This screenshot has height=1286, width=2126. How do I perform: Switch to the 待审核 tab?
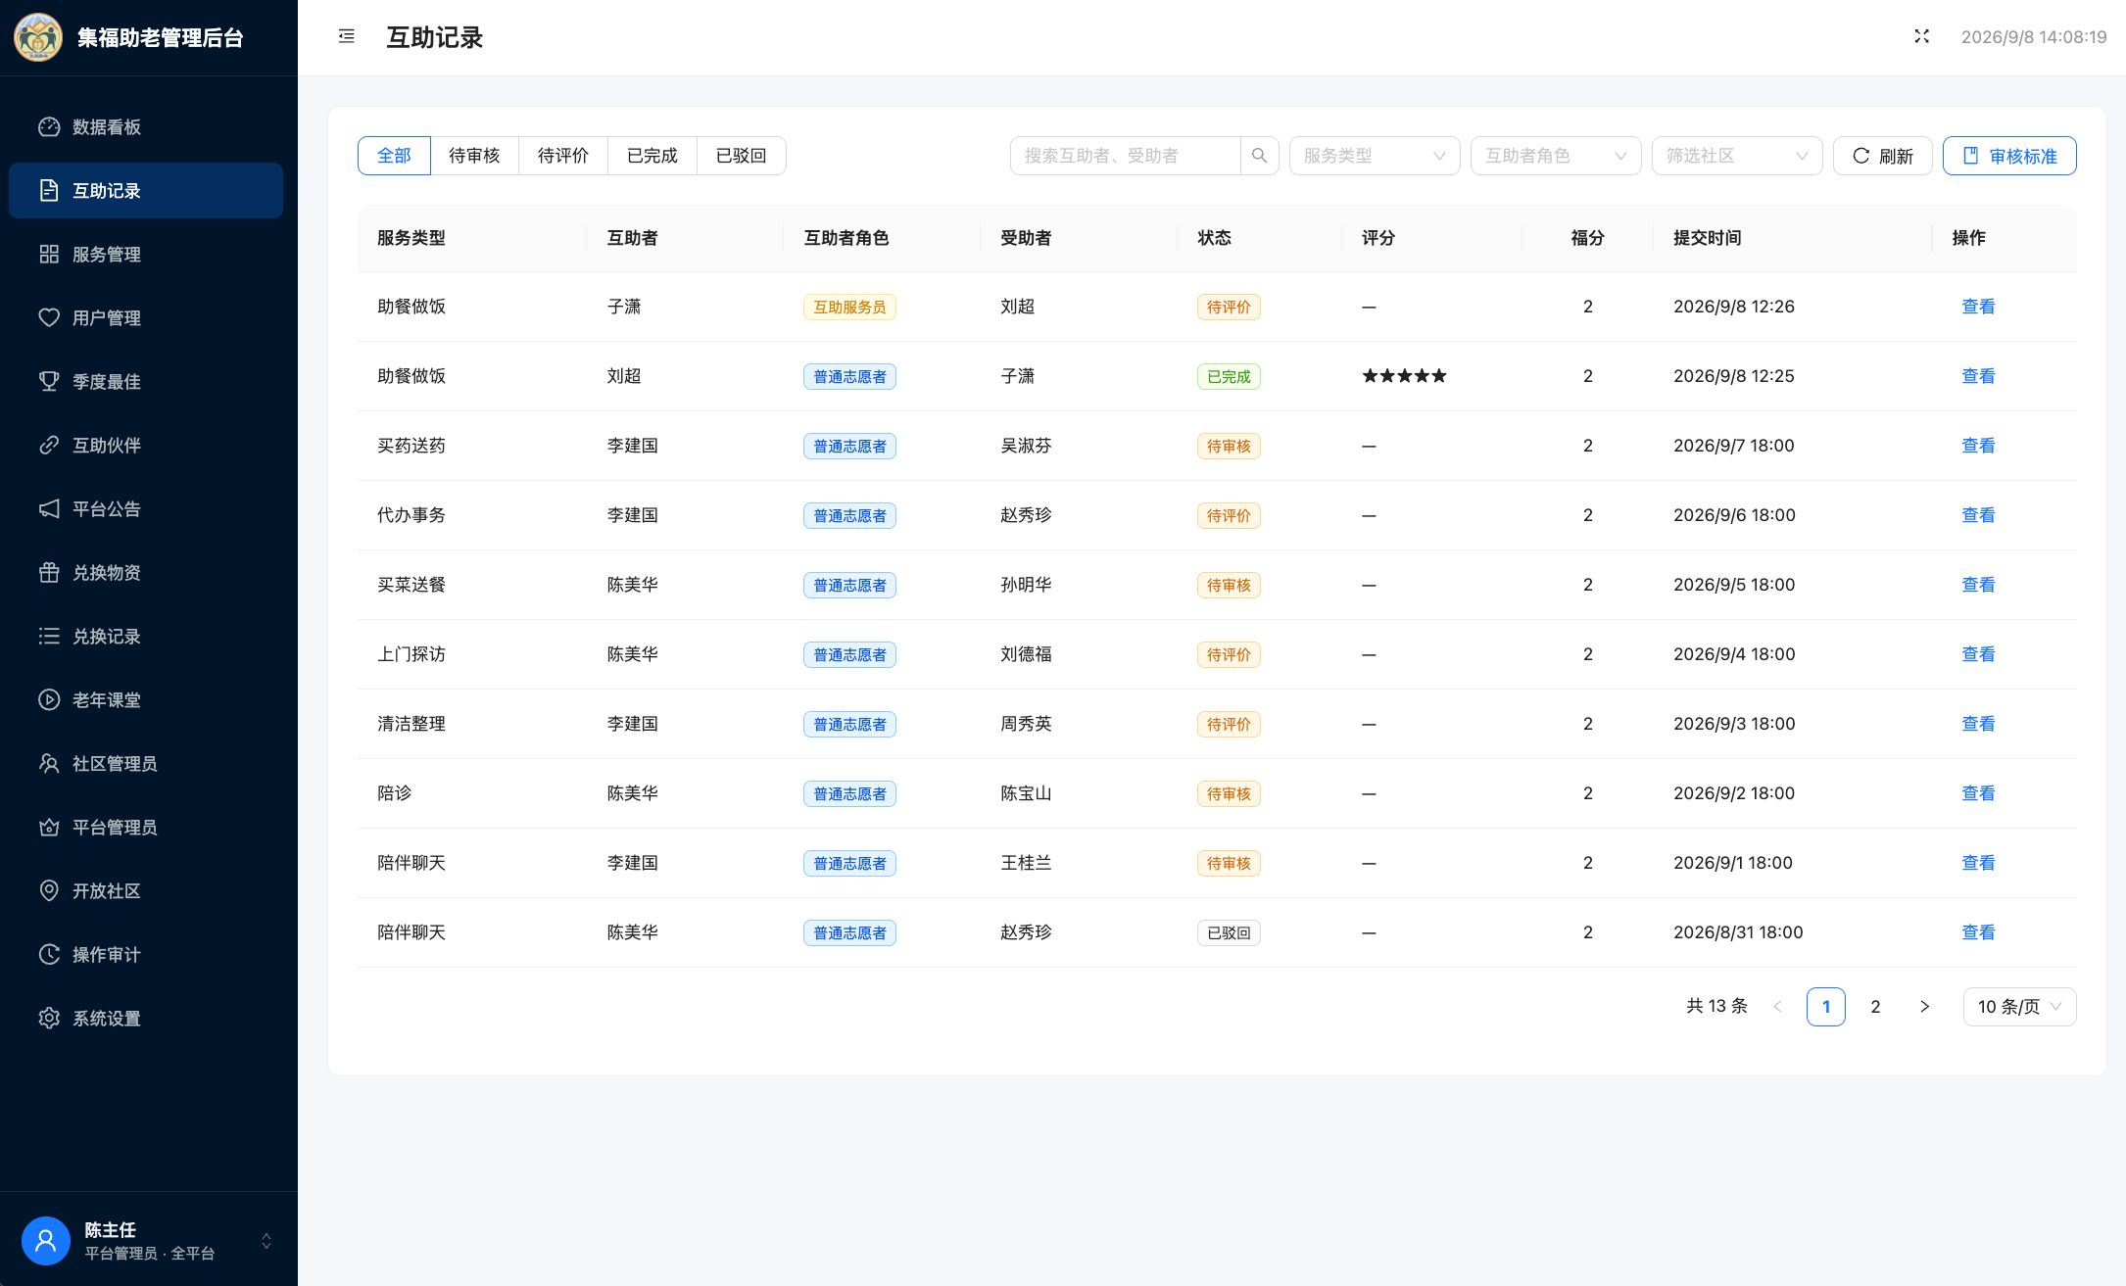point(474,156)
